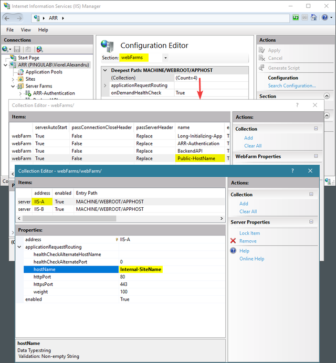Go forward with the navigation arrow
336x363 pixels.
point(19,18)
